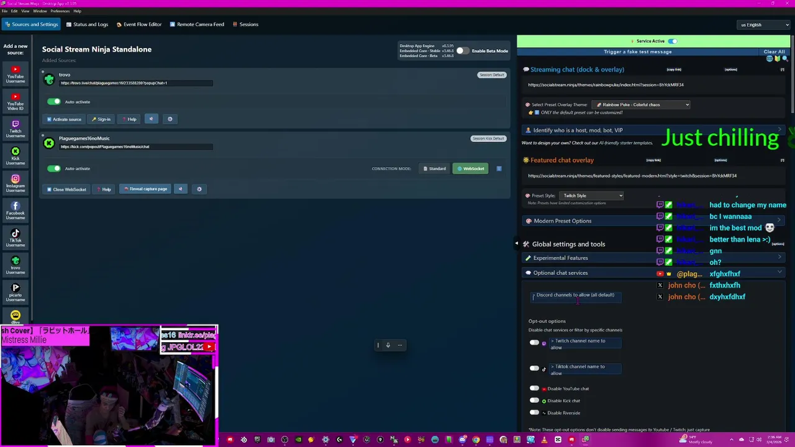Expand the Experimental Features section
This screenshot has height=447, width=795.
[653, 258]
